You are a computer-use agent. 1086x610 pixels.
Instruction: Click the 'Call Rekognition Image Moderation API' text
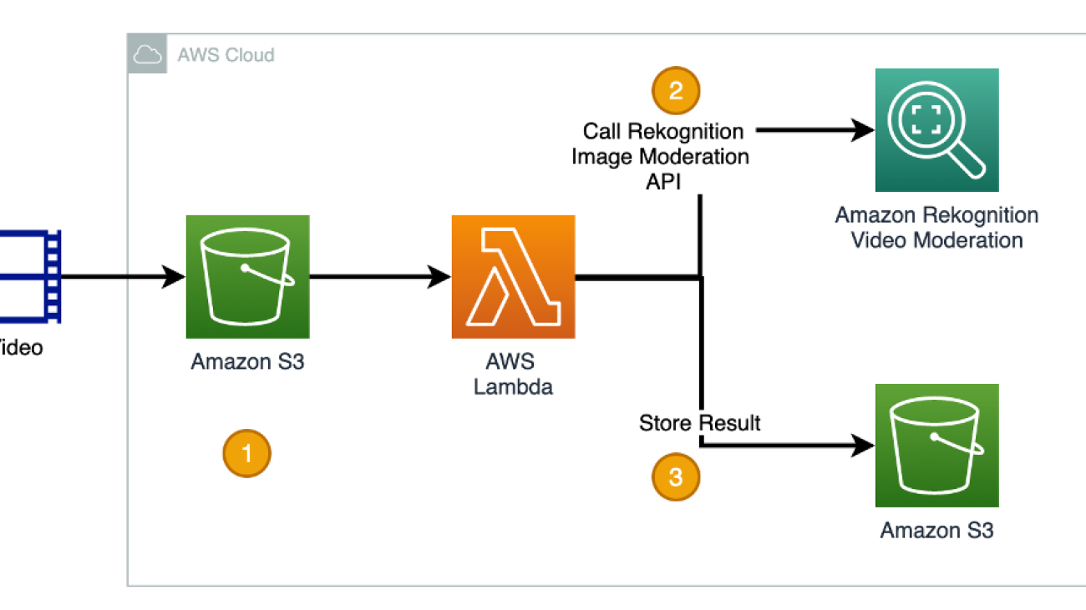coord(660,156)
